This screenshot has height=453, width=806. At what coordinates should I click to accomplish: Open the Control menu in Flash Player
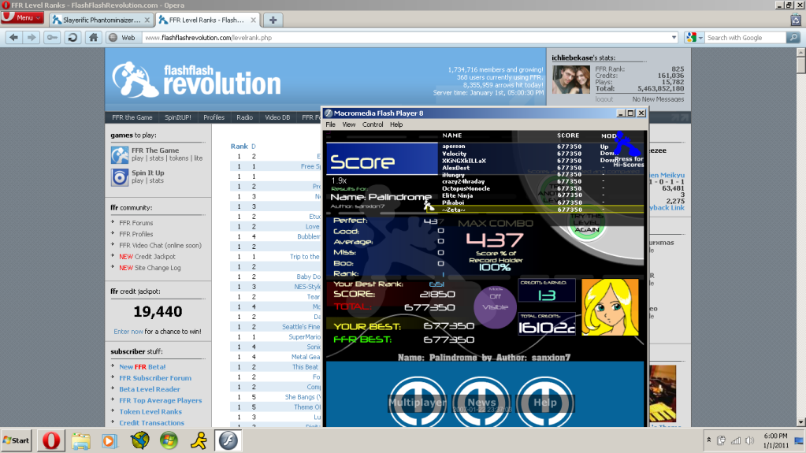[373, 124]
